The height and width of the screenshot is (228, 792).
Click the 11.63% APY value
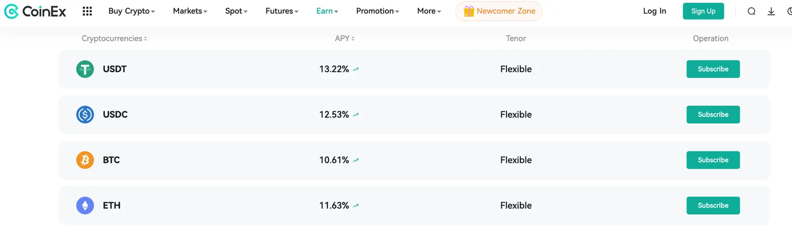[334, 205]
